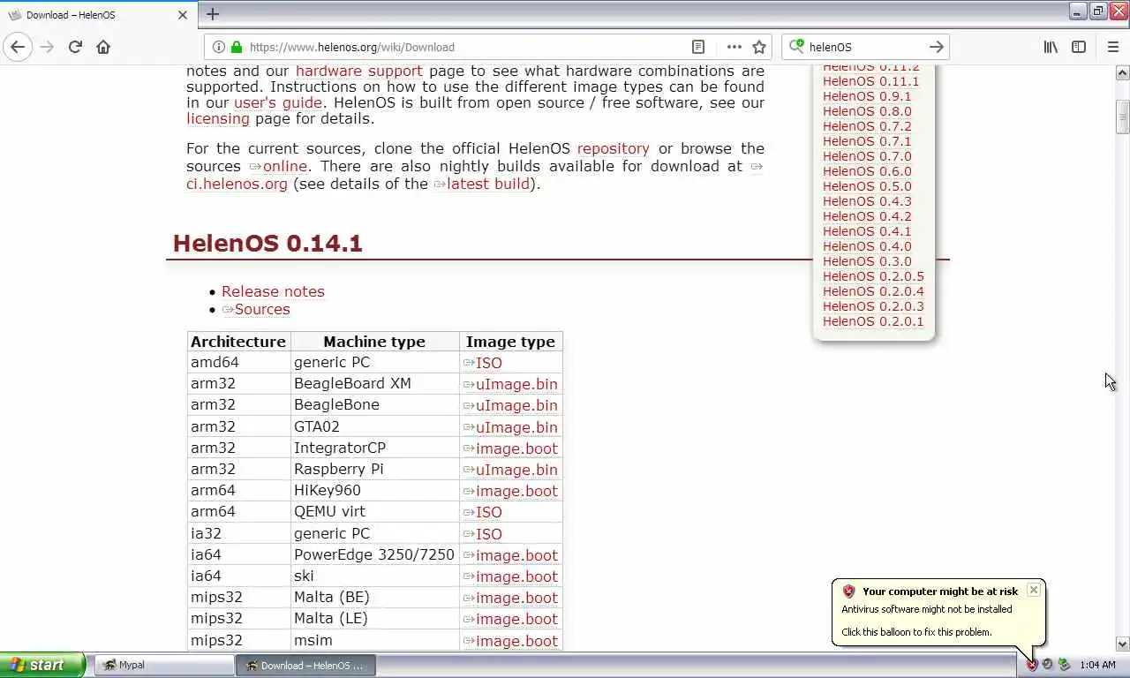Open the Release notes link
This screenshot has height=678, width=1130.
[x=273, y=291]
